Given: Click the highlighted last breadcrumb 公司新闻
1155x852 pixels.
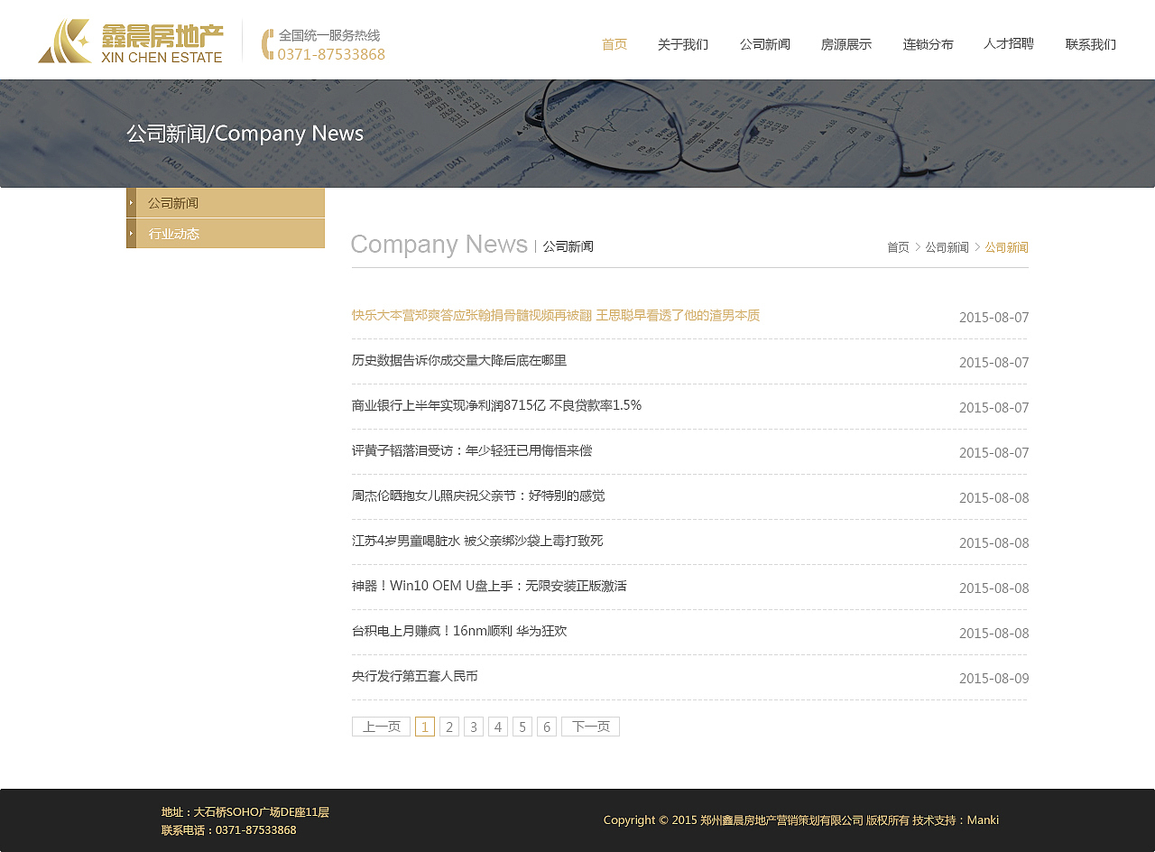Looking at the screenshot, I should 1006,247.
